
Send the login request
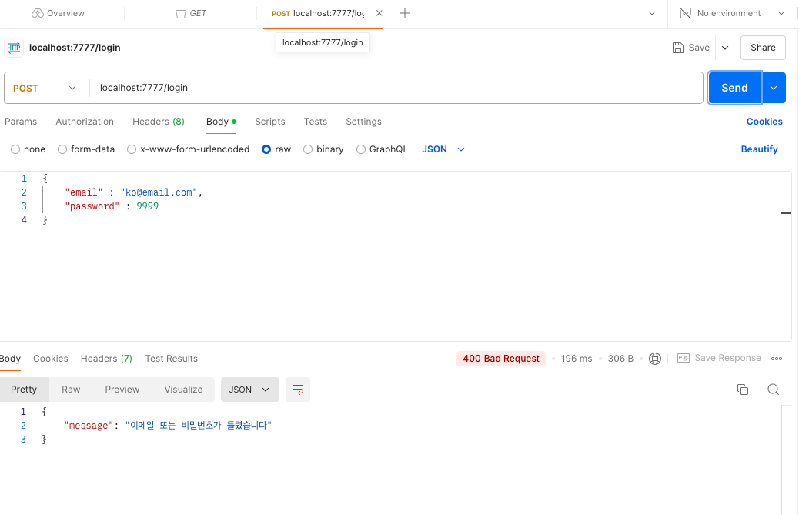point(734,88)
